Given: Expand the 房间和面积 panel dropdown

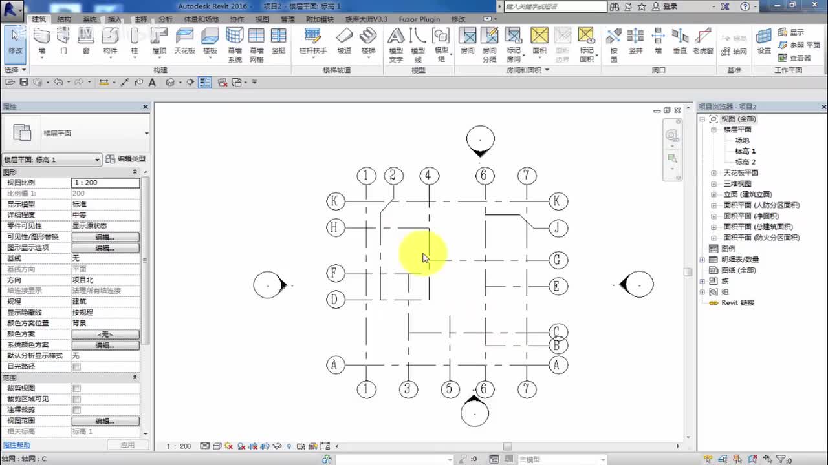Looking at the screenshot, I should coord(528,70).
